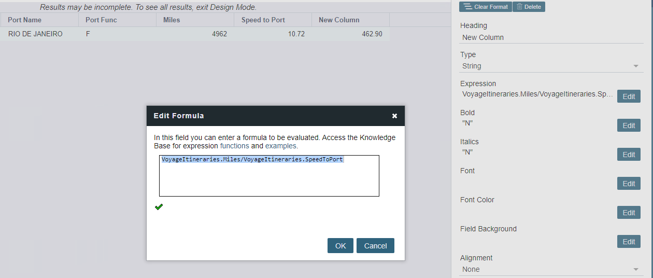Edit the Field Background property

(x=628, y=242)
